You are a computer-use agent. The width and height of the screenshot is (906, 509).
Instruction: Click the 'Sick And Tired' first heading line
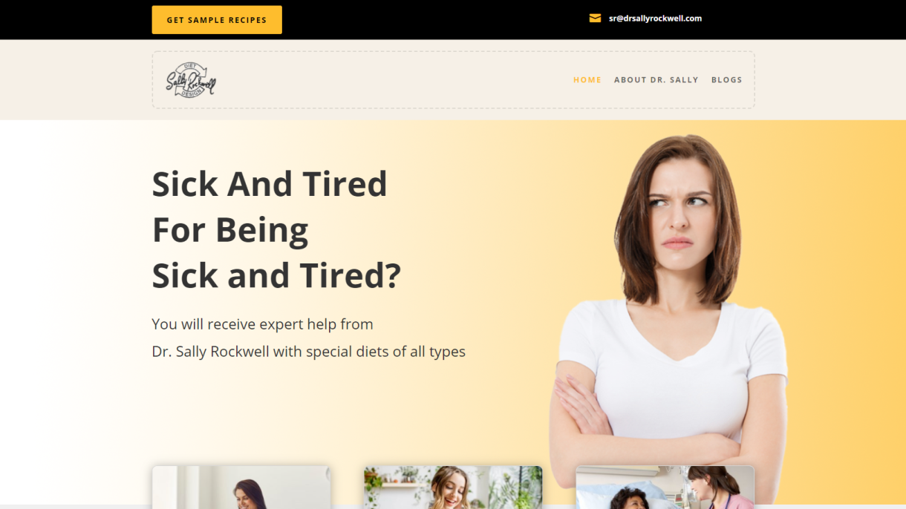click(x=270, y=184)
